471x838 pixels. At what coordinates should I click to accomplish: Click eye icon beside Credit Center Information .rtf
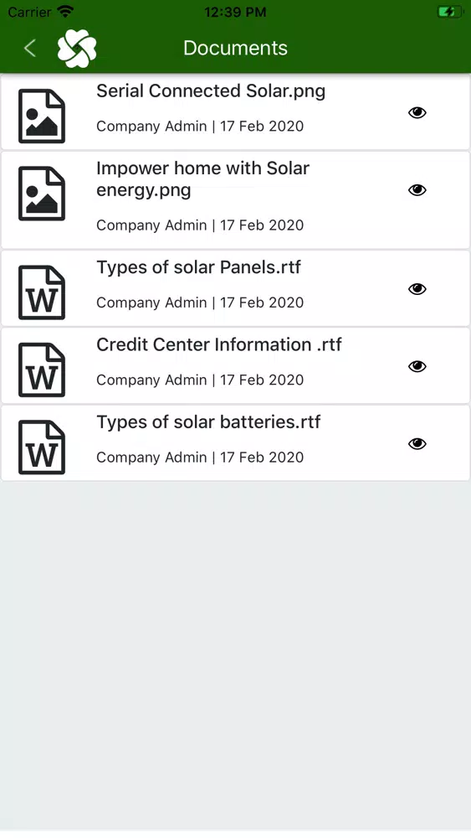point(417,366)
